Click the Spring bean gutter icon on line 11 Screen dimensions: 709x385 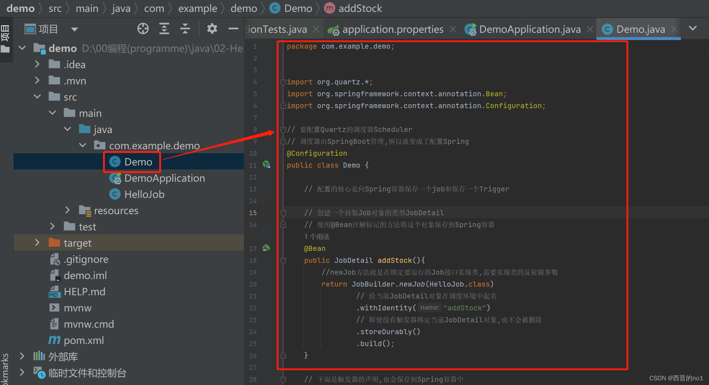tap(267, 165)
